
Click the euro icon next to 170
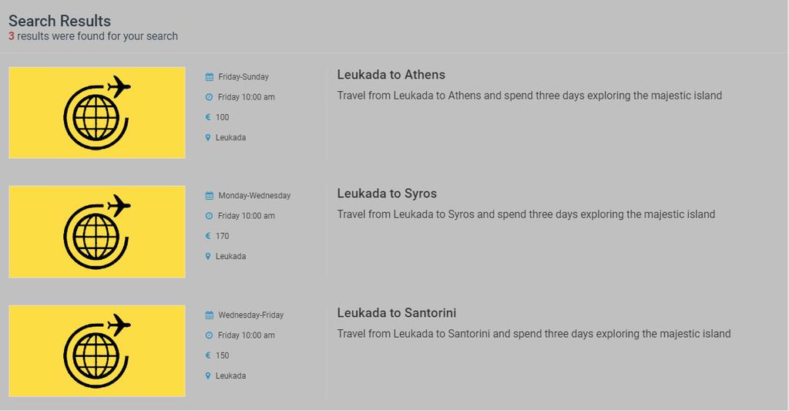pyautogui.click(x=208, y=236)
